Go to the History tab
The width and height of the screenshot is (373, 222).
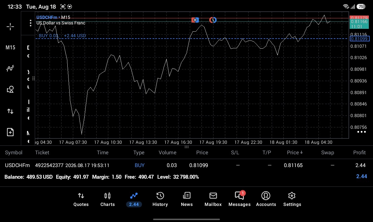pos(160,200)
